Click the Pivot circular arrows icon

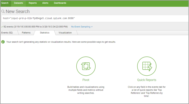pyautogui.click(x=86, y=66)
